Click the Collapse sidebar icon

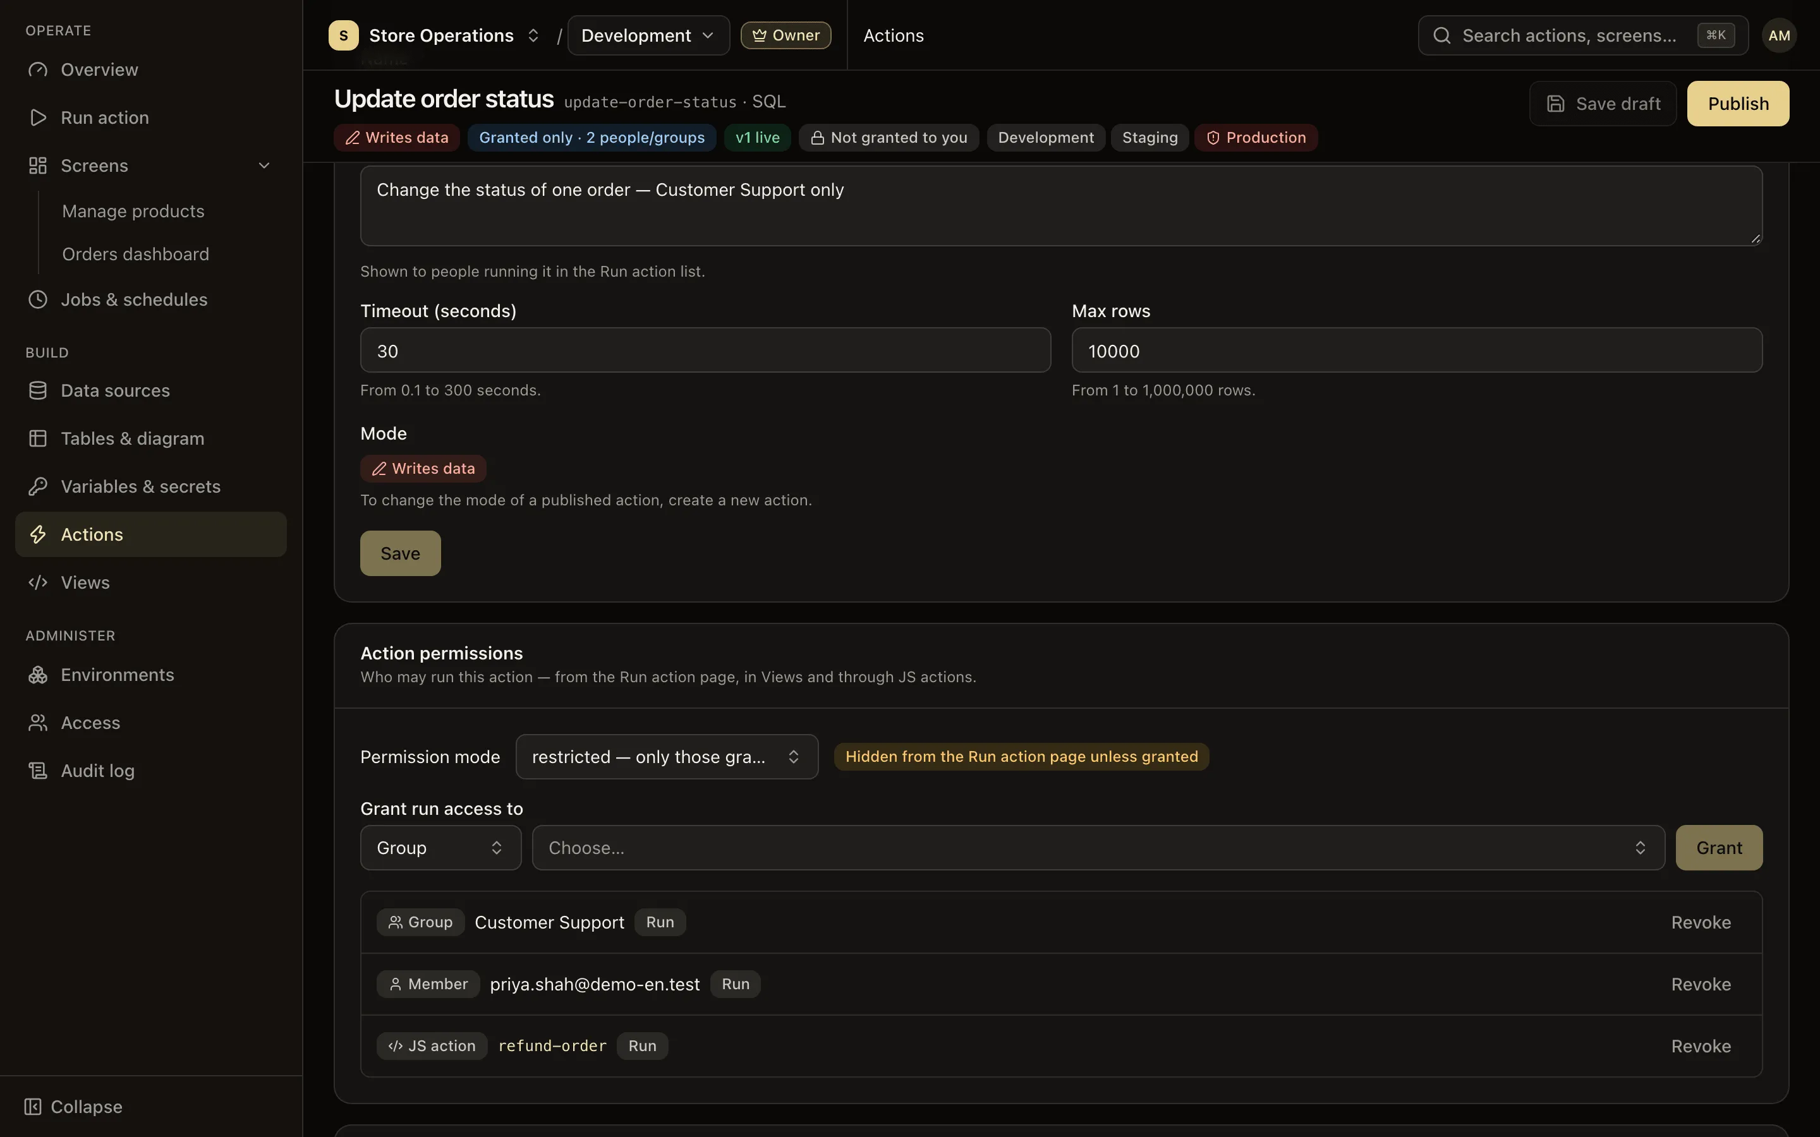click(x=32, y=1107)
